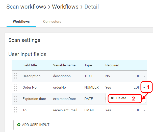Click drag handle icon for Description row
Viewport: 153px width, 132px height.
(x=15, y=76)
